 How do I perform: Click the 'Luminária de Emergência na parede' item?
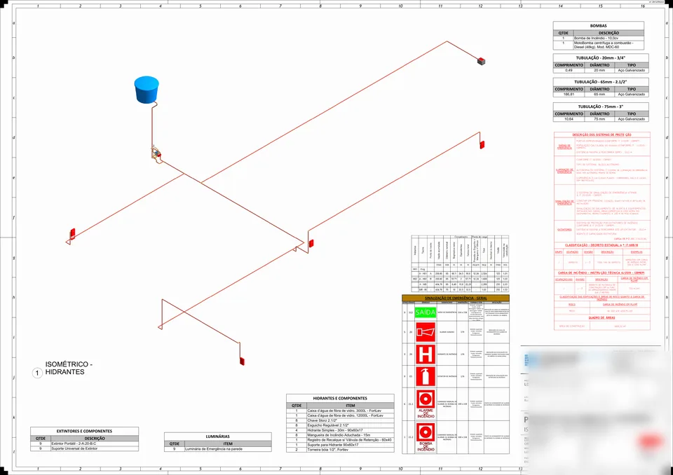pos(214,449)
